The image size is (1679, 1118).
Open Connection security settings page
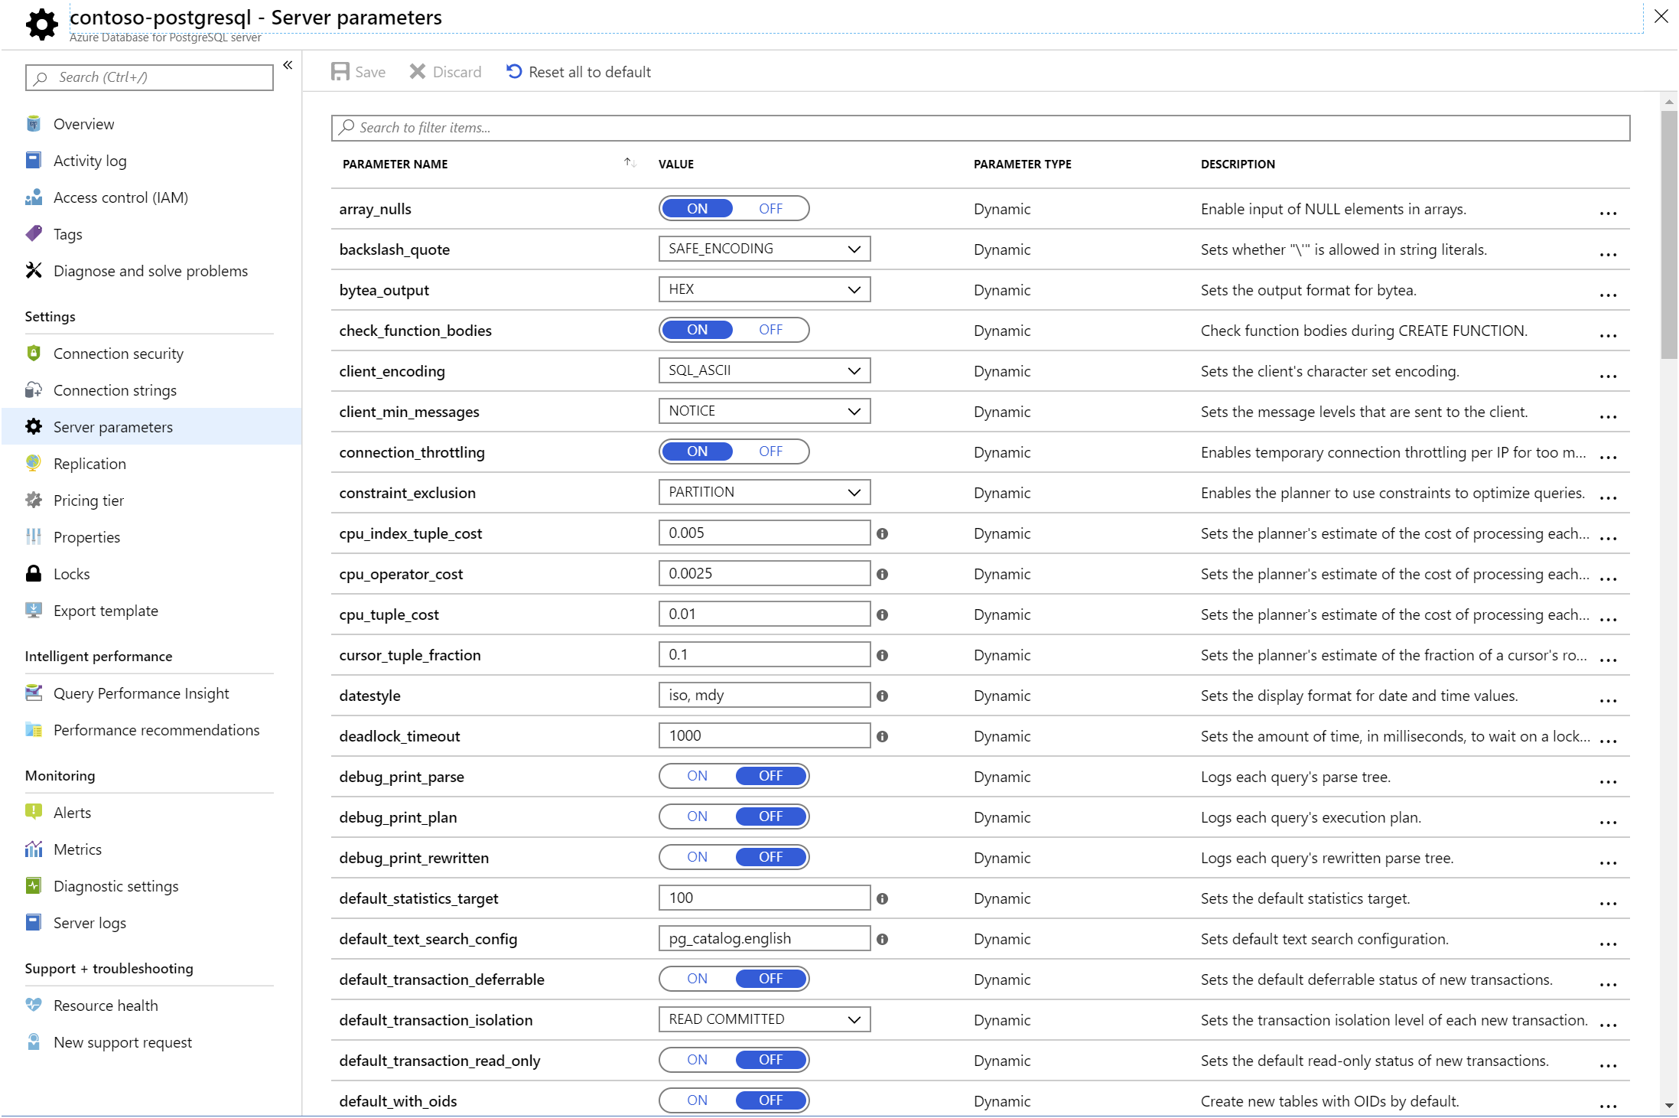tap(118, 354)
